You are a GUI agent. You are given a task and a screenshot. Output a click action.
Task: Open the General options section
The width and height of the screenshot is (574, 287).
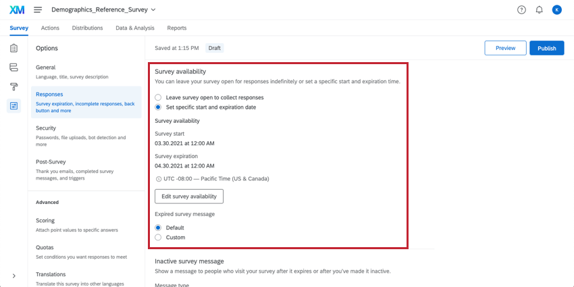point(86,72)
